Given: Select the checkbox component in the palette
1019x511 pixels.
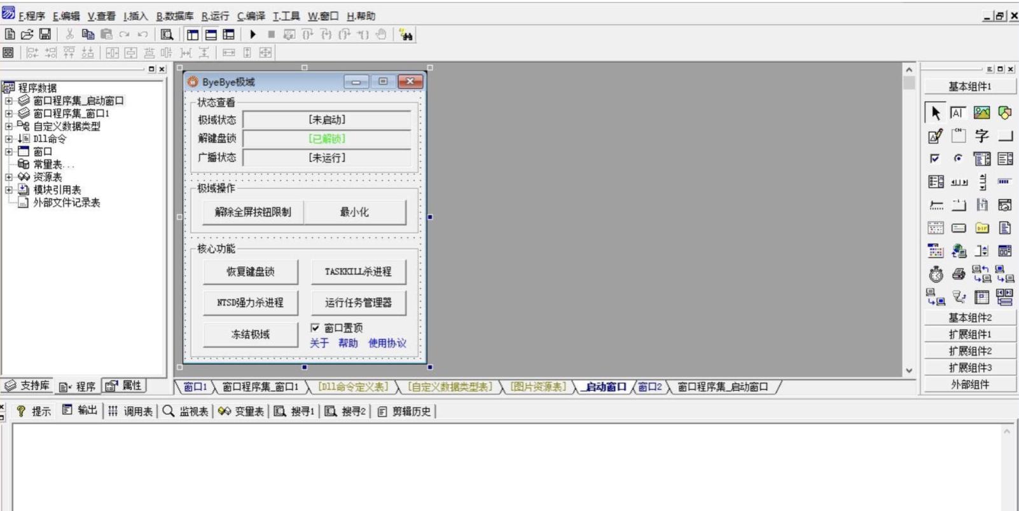Looking at the screenshot, I should click(935, 159).
